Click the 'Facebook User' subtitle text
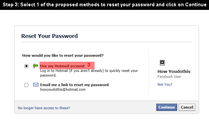This screenshot has width=209, height=132. point(169,77)
